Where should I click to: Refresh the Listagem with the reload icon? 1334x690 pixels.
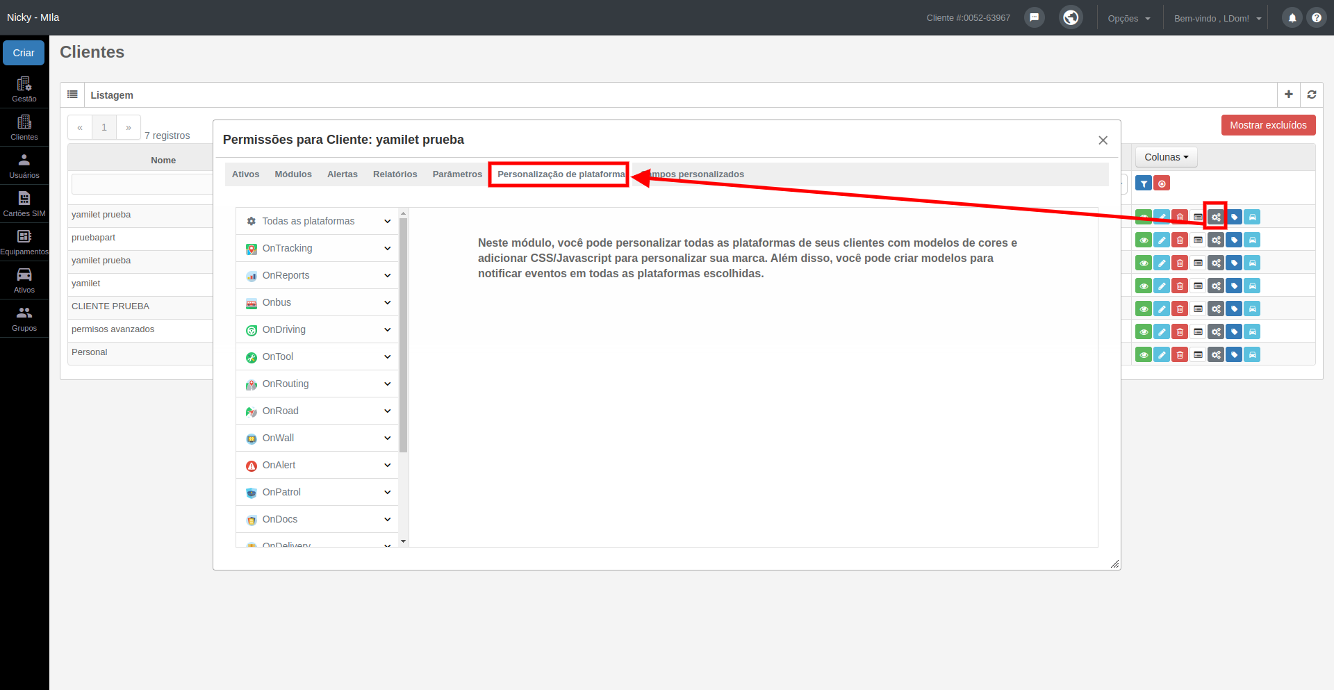[1312, 95]
